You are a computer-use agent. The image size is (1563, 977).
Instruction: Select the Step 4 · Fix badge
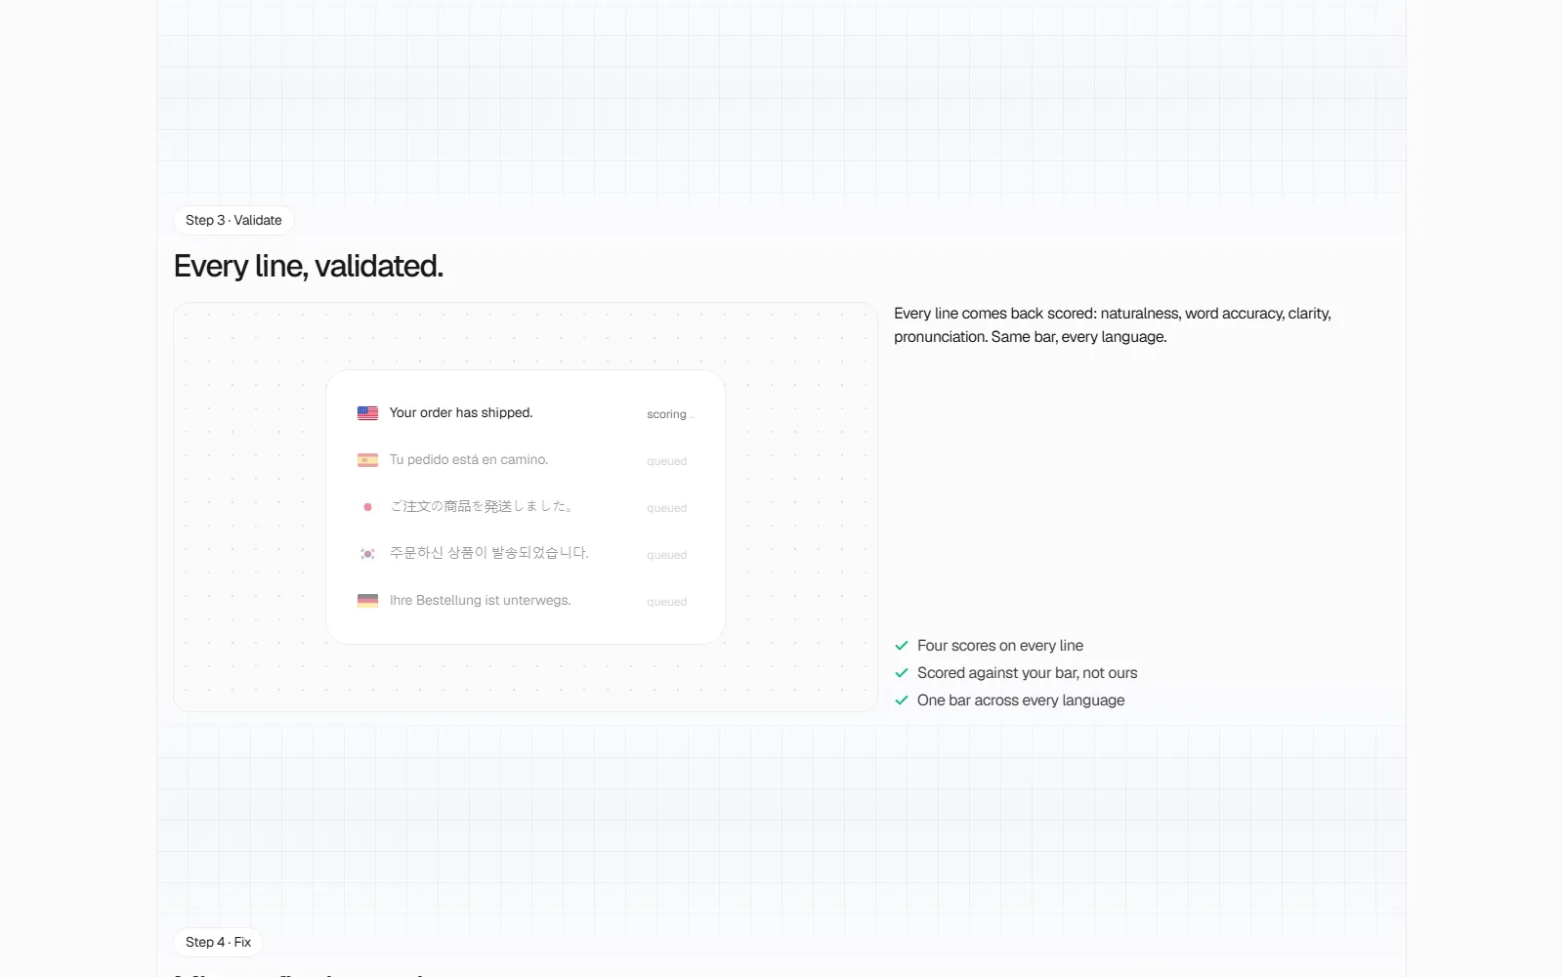[x=218, y=942]
